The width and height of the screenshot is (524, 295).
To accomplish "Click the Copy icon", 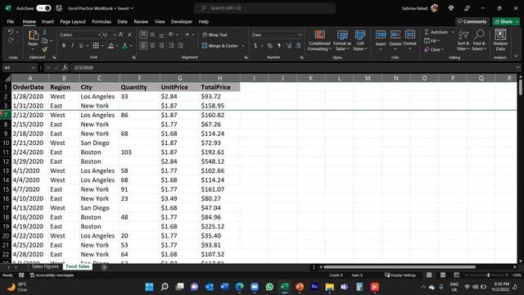I will (44, 41).
